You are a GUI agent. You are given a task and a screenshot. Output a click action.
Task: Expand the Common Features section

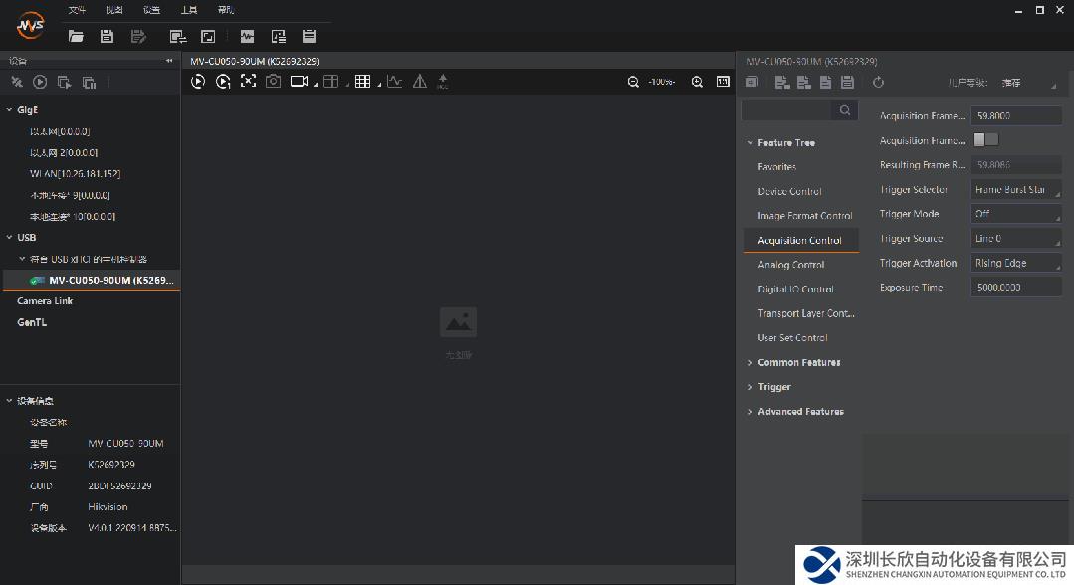click(798, 362)
